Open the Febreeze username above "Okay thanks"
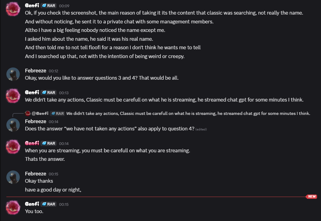Screen dimensions: 321x221 point(36,174)
